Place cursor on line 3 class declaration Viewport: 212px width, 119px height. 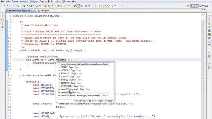click(x=37, y=16)
